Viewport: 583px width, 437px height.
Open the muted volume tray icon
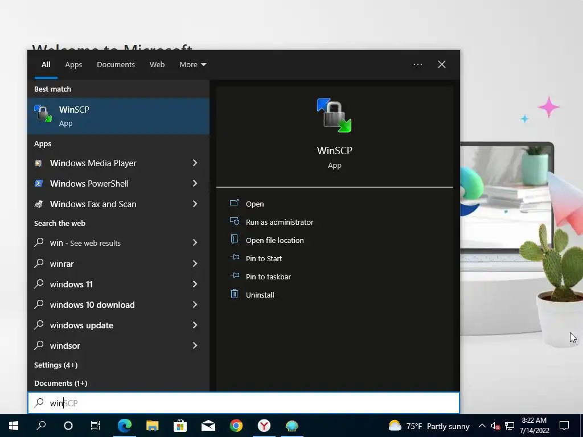pos(495,426)
